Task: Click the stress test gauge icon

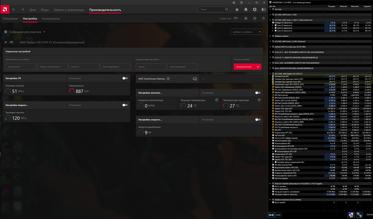Action: coord(237,18)
